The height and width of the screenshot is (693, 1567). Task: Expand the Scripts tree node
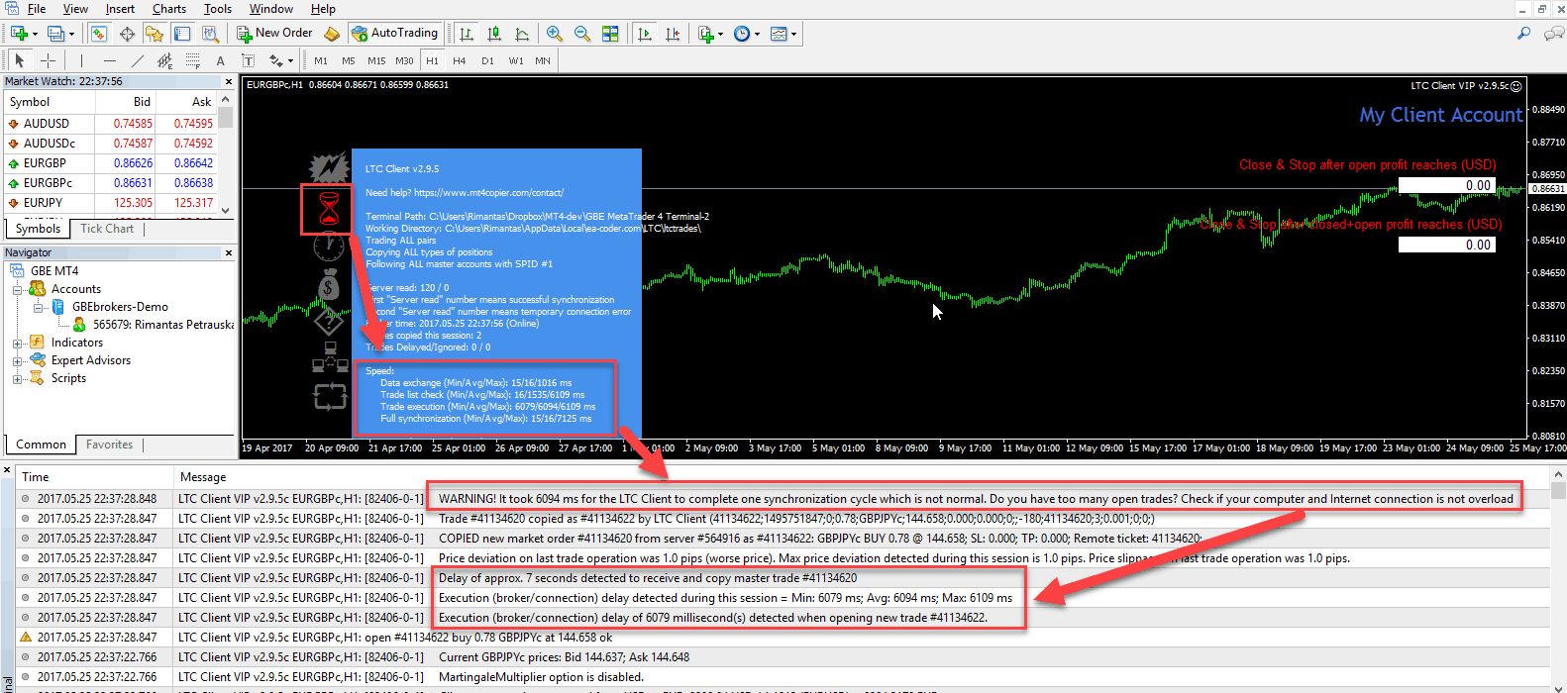(17, 379)
